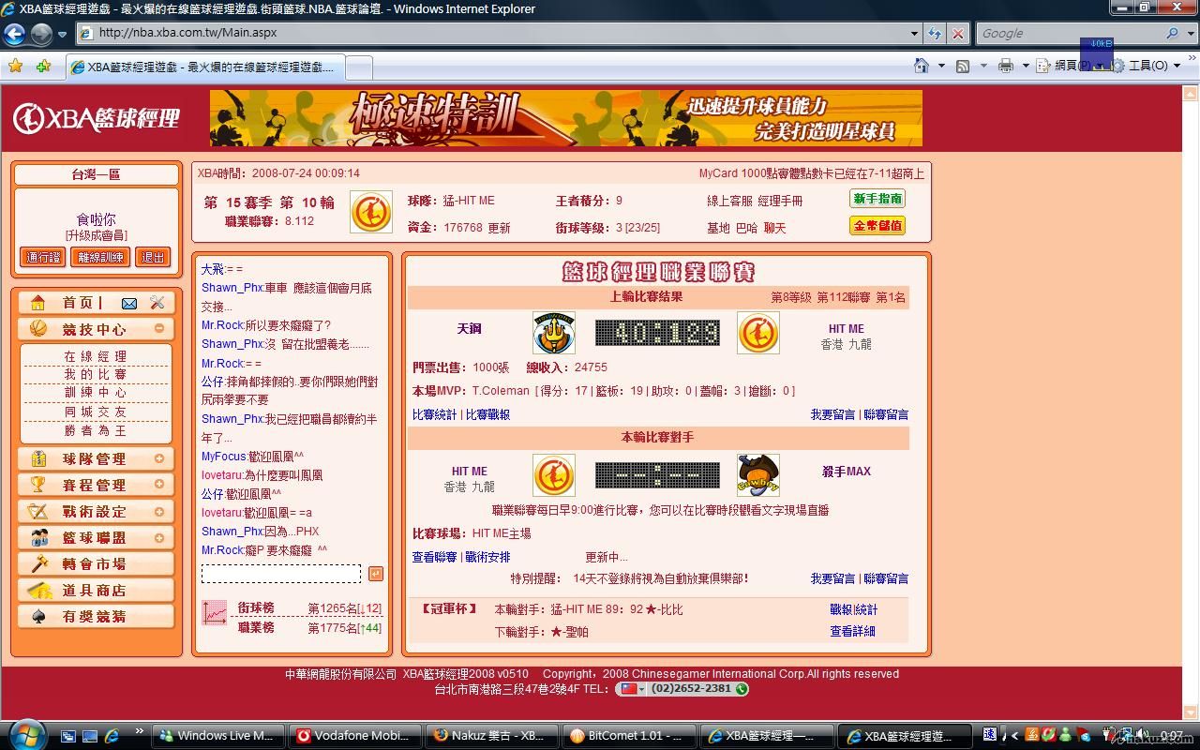Image resolution: width=1200 pixels, height=750 pixels.
Task: Expand the 球隊管理 menu section
Action: tap(159, 458)
